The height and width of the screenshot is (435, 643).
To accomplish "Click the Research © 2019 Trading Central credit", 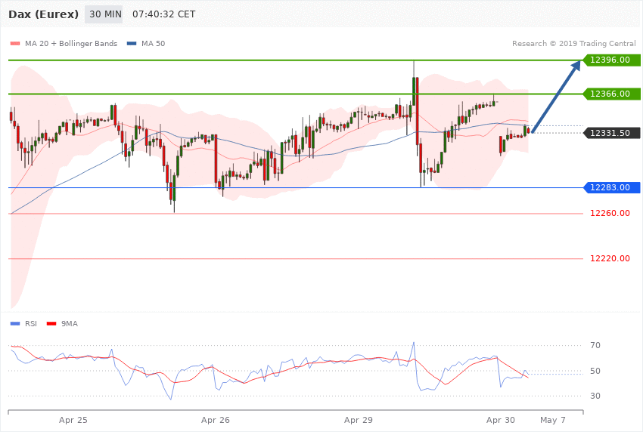I will 573,43.
